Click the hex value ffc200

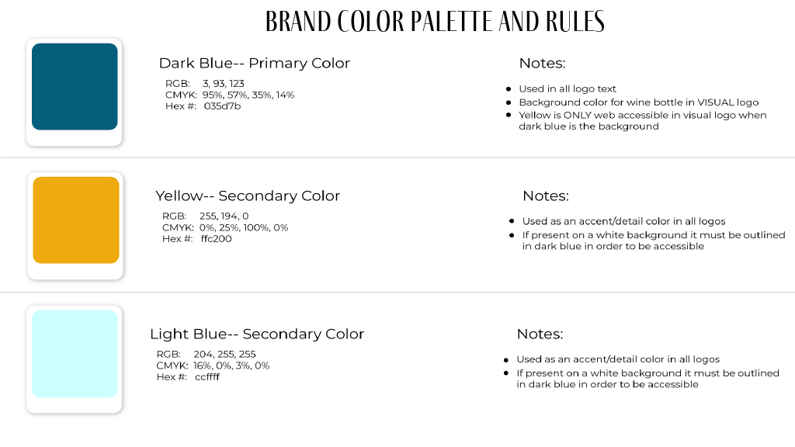(x=216, y=239)
